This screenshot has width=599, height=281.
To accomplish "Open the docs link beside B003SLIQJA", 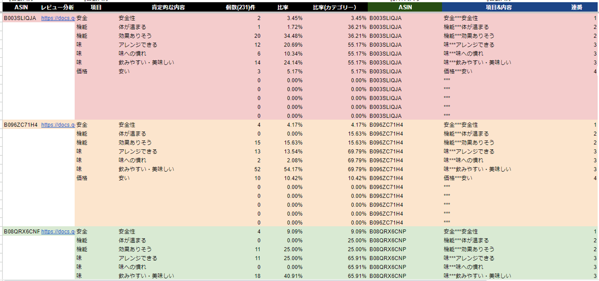I will 58,18.
